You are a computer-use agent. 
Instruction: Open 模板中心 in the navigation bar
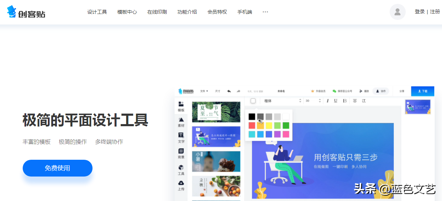(127, 12)
